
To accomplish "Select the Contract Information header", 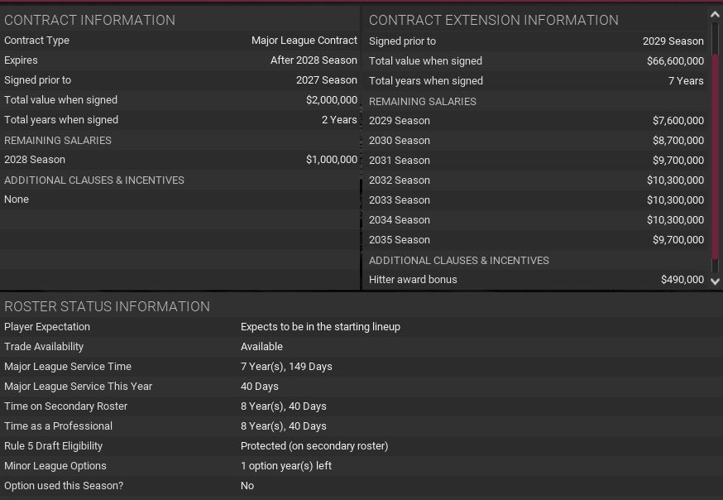I will [89, 20].
